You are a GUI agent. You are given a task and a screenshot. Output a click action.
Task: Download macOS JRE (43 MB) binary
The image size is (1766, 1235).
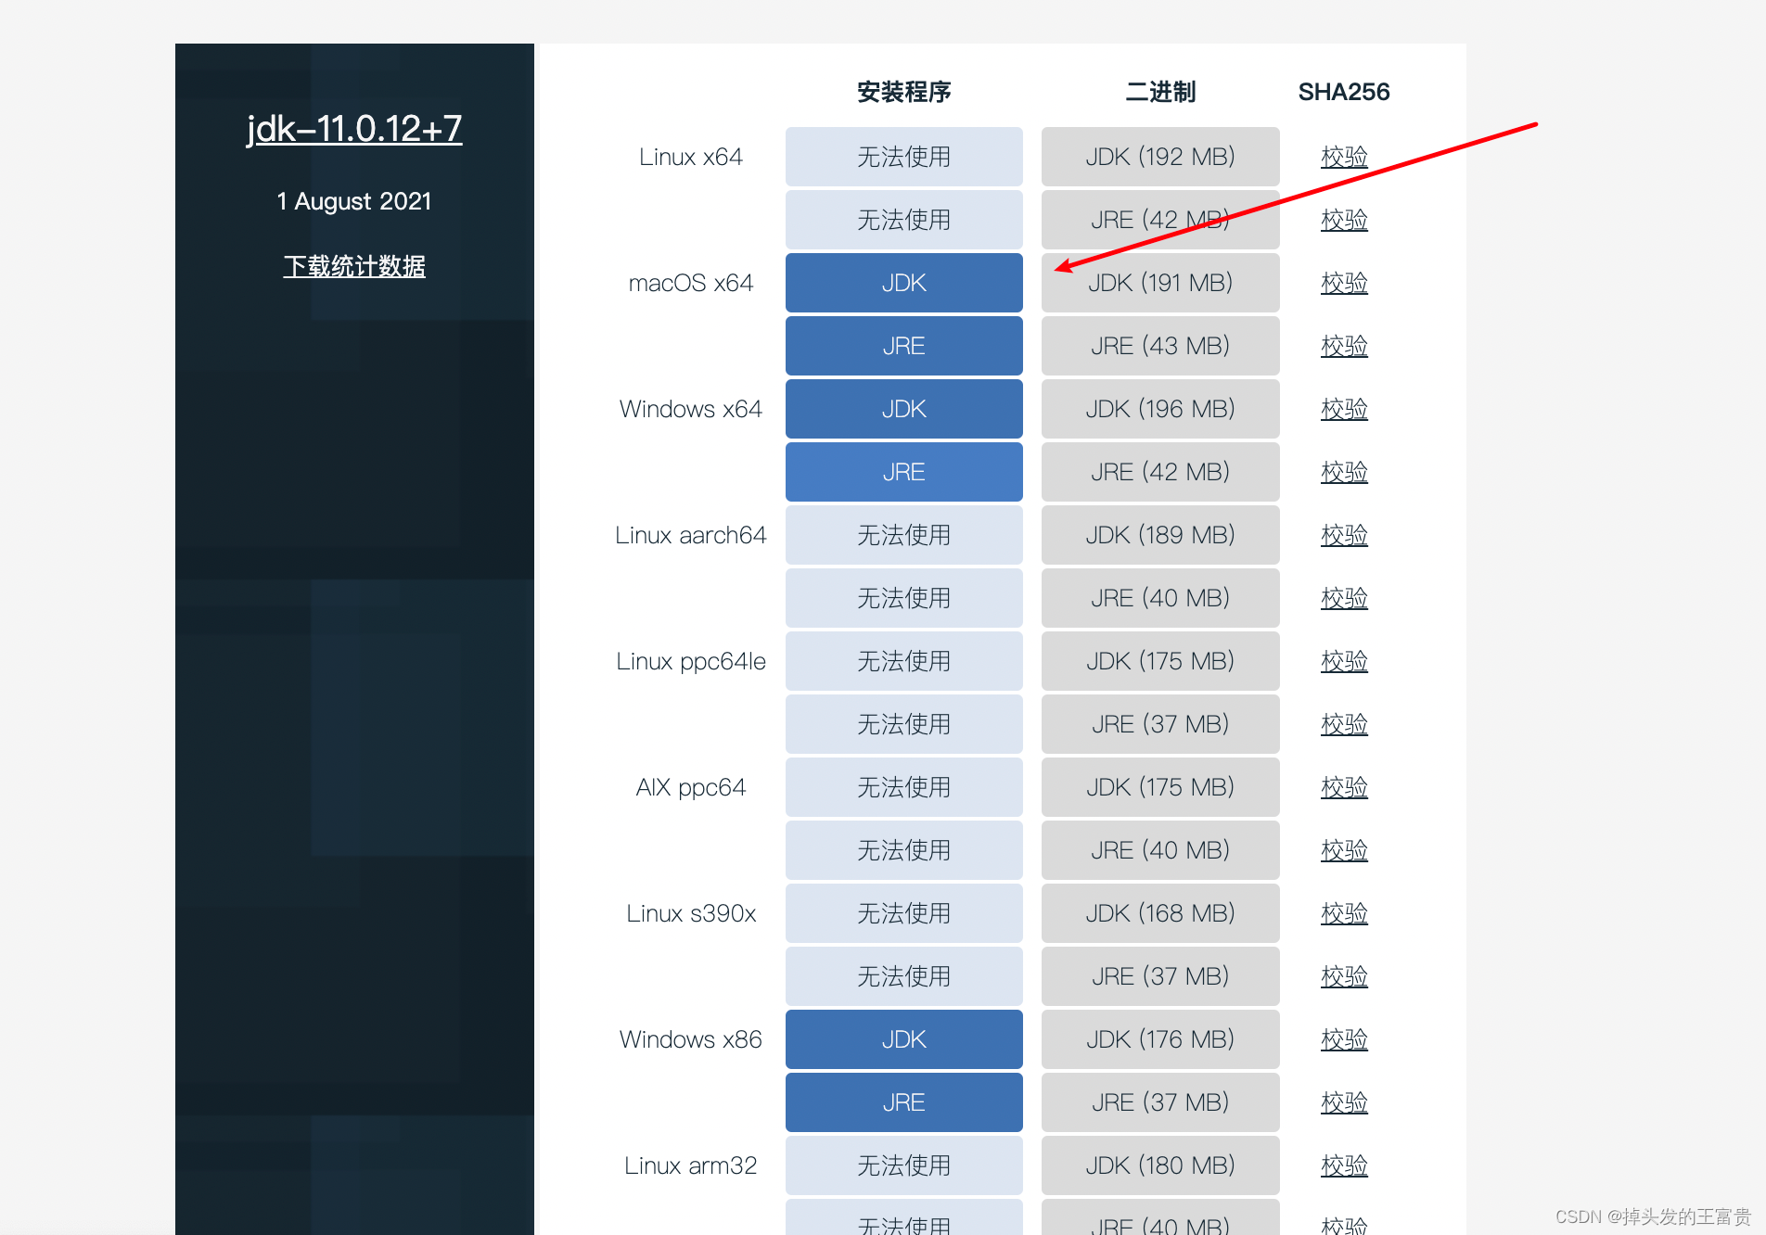[x=1160, y=346]
